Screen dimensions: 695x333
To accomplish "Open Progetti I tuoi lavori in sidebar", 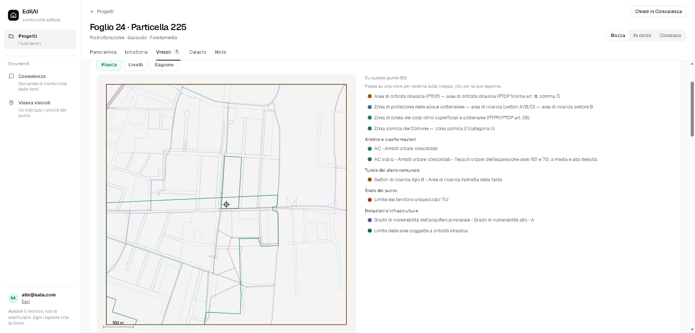I will click(x=40, y=39).
